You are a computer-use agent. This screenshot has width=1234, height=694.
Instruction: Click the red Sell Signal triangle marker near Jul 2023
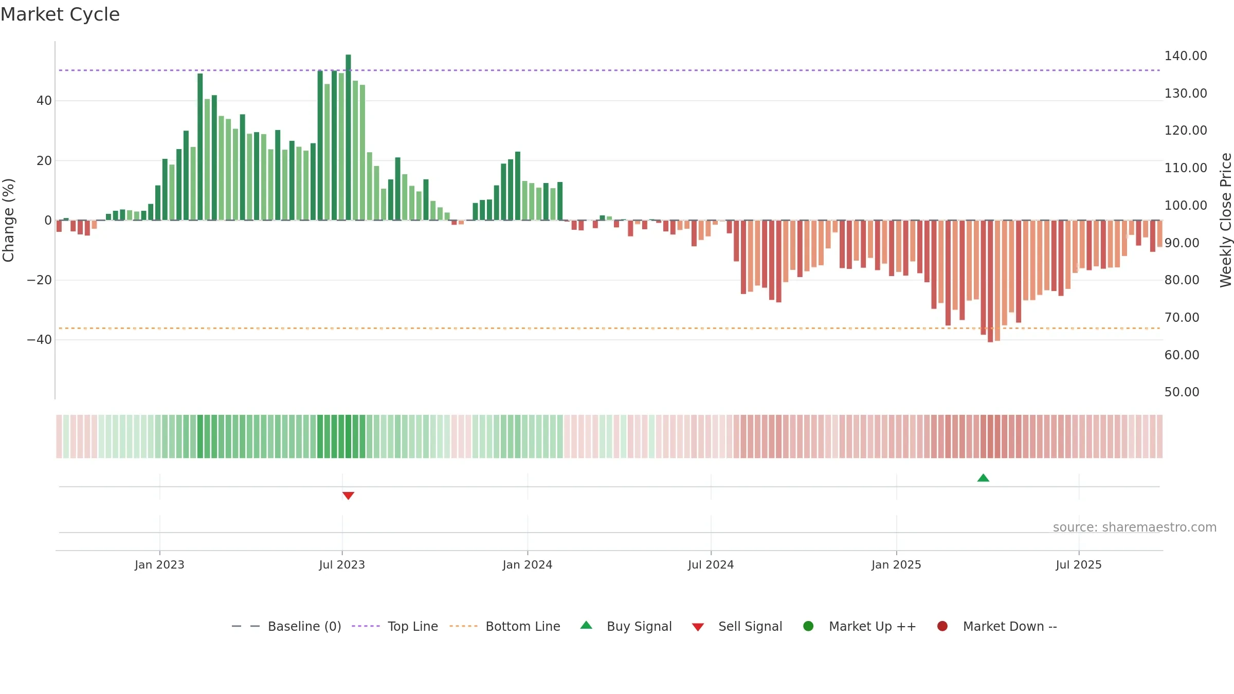pos(348,496)
